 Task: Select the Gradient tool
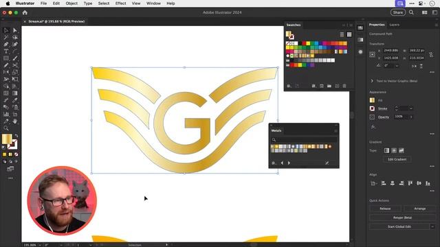click(15, 93)
